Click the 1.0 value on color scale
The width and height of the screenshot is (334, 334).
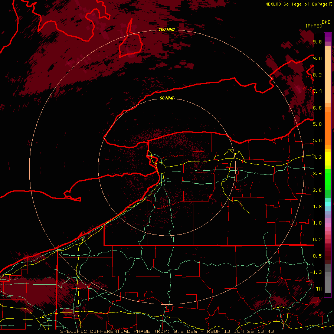pyautogui.click(x=317, y=223)
